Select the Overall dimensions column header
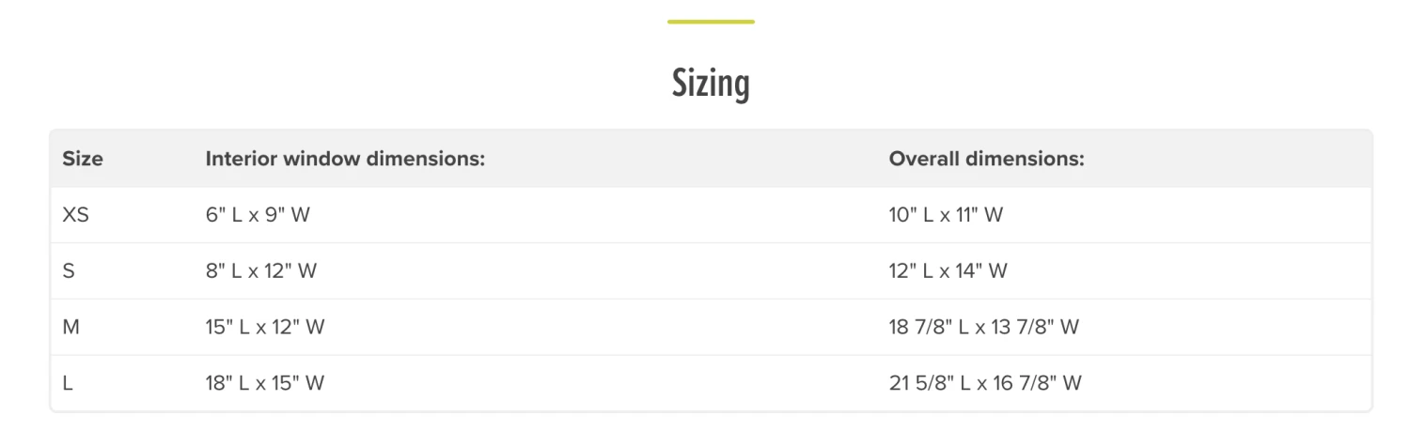1410x431 pixels. coord(986,159)
